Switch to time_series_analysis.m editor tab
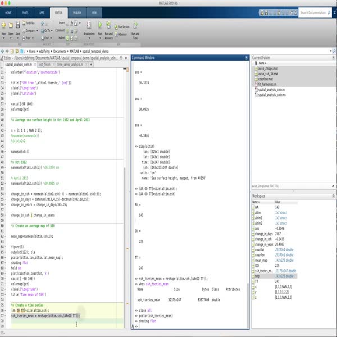This screenshot has height=337, width=337. (x=70, y=65)
